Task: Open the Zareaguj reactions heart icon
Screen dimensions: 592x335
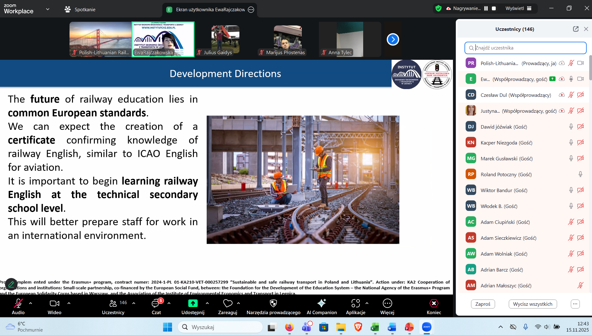Action: (228, 304)
